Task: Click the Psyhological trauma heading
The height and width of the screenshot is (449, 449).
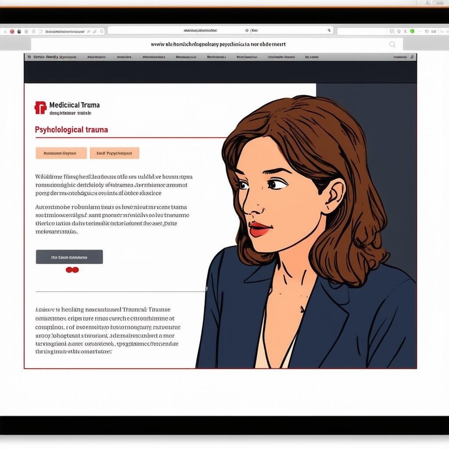Action: 71,130
